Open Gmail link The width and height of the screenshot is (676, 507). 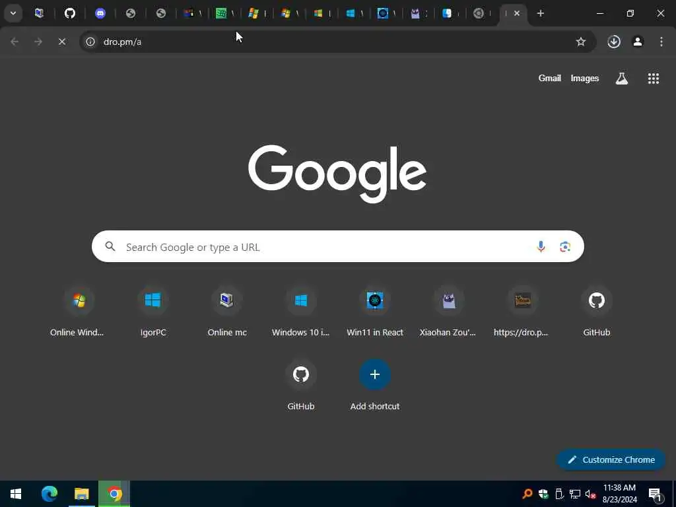[550, 79]
